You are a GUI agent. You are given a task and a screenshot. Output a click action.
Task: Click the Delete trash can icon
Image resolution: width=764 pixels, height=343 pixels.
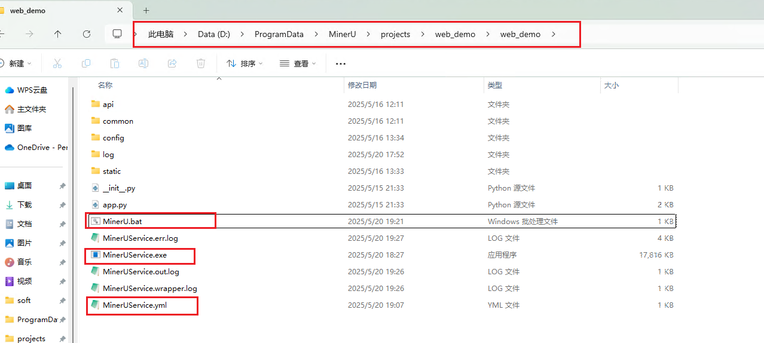[201, 63]
